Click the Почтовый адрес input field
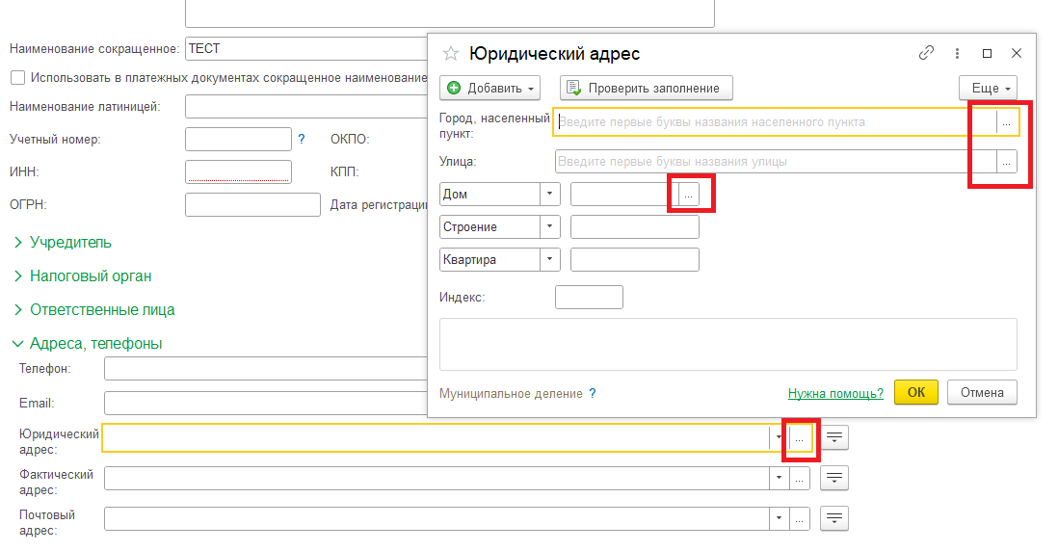This screenshot has width=1058, height=551. click(x=437, y=519)
